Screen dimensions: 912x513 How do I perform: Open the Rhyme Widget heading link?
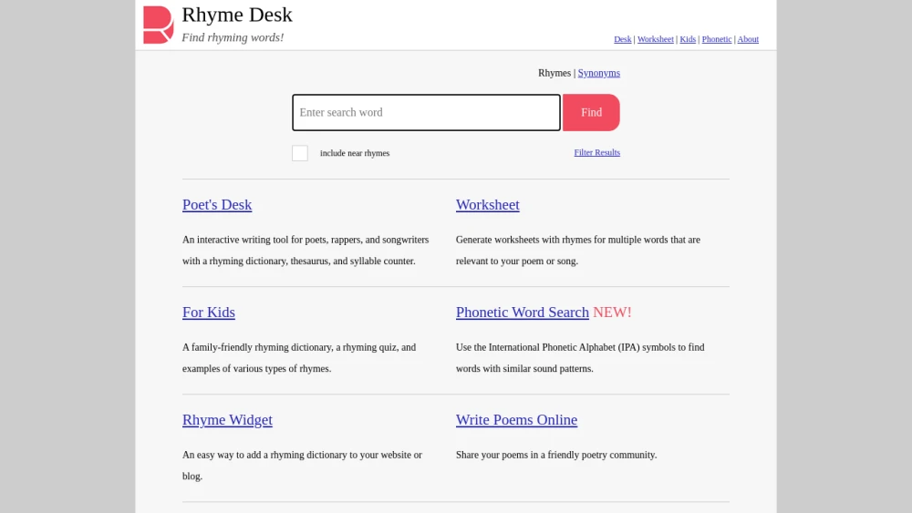coord(227,419)
